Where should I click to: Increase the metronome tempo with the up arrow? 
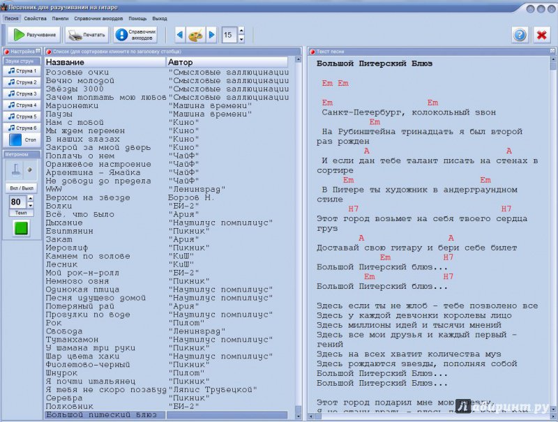tap(31, 198)
